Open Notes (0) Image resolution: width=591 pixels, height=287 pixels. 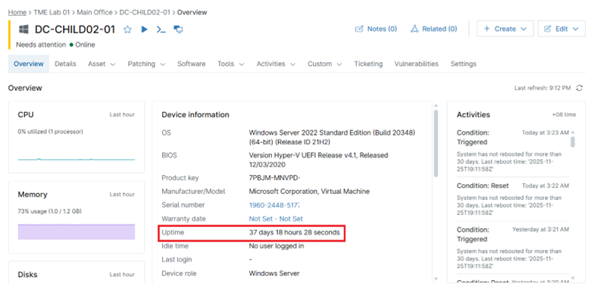point(376,29)
